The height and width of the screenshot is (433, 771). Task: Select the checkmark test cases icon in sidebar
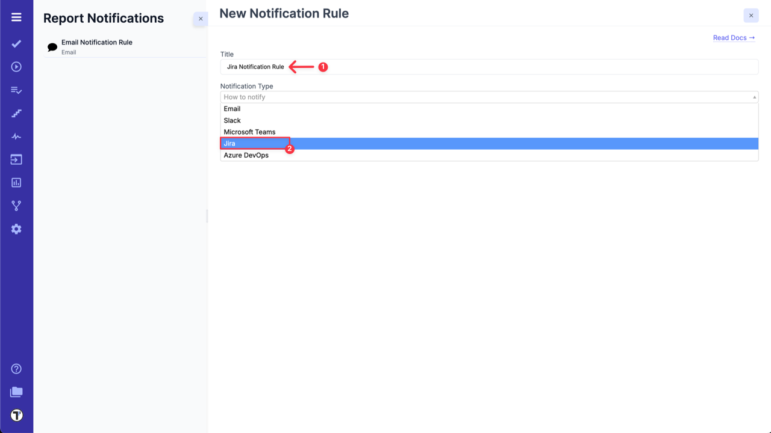16,43
